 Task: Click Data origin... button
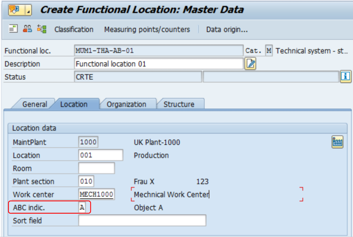point(227,30)
